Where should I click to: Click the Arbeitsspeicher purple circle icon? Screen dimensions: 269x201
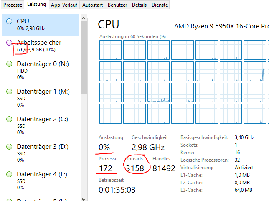point(9,43)
